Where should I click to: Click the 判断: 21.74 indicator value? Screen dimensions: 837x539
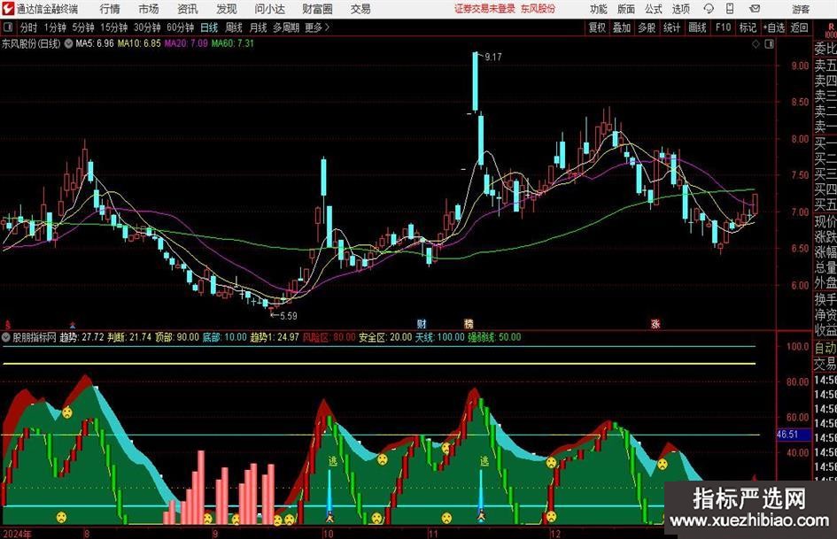[129, 337]
